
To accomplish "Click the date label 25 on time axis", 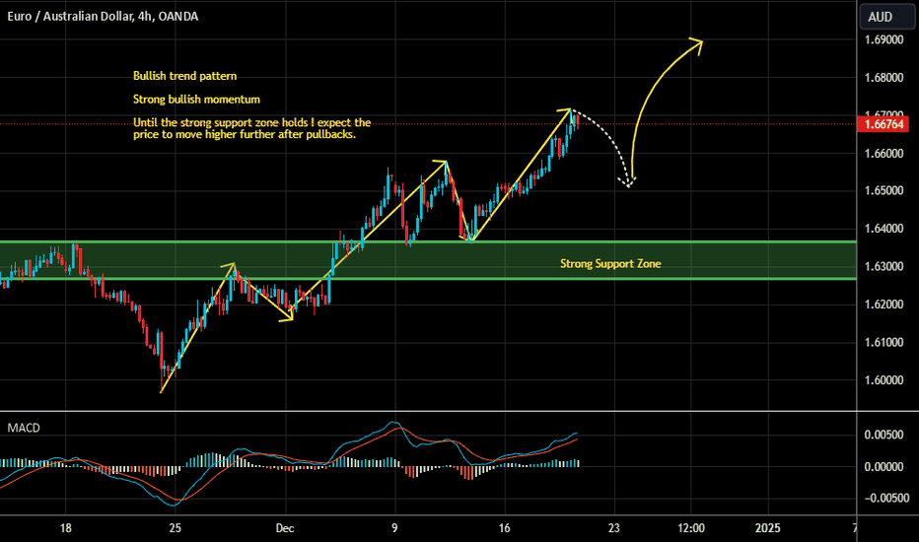I will tap(175, 528).
